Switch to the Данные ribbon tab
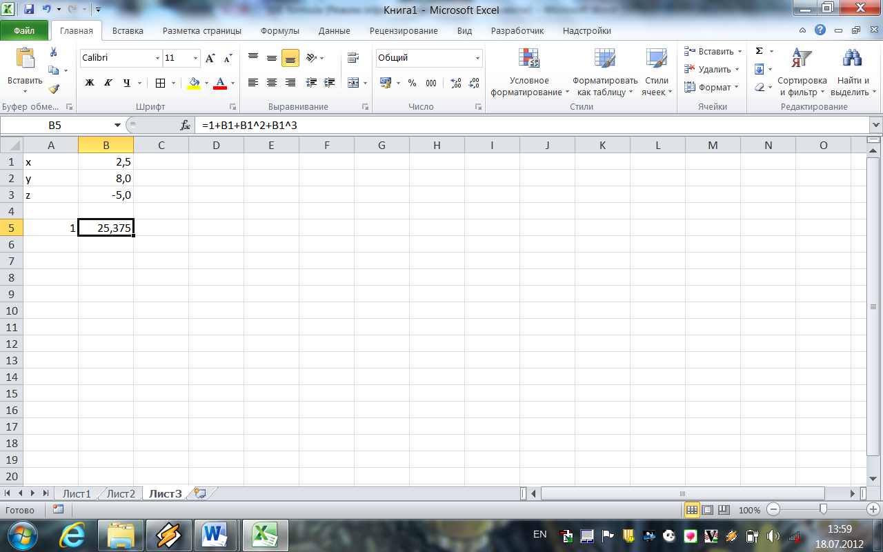This screenshot has width=883, height=552. click(x=334, y=30)
